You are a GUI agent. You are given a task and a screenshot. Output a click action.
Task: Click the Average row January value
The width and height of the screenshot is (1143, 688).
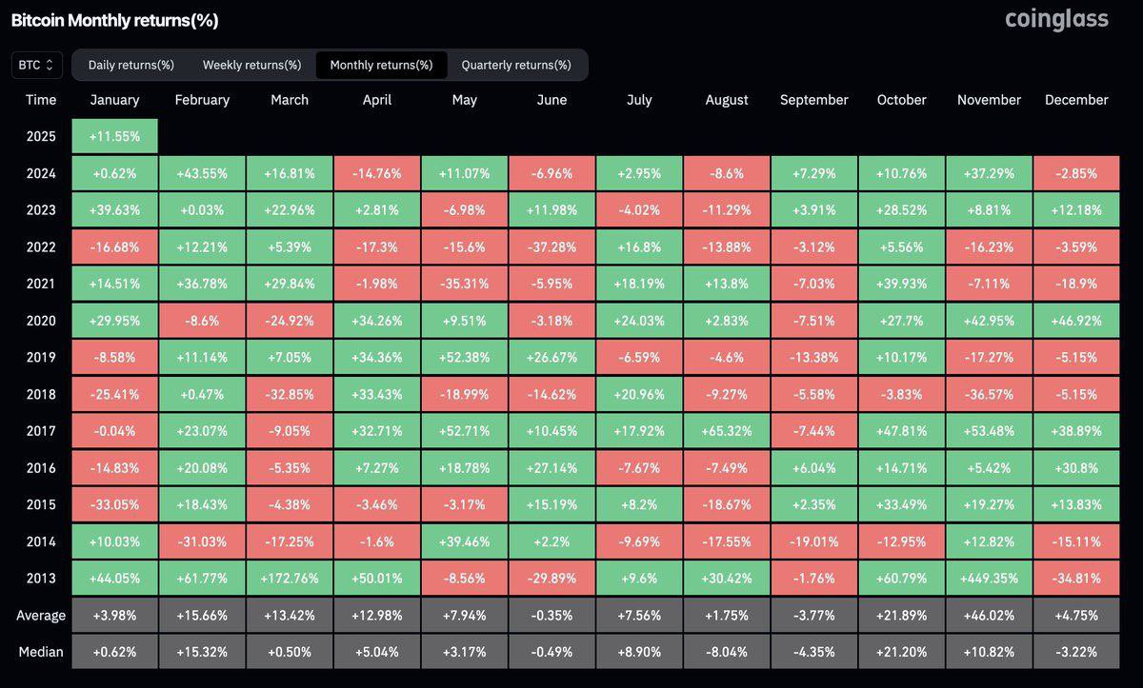point(114,615)
